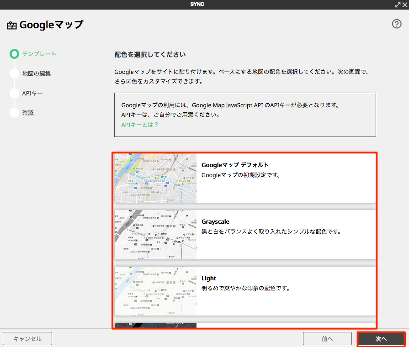Expand the dialog with the resize arrows icon

(x=398, y=5)
